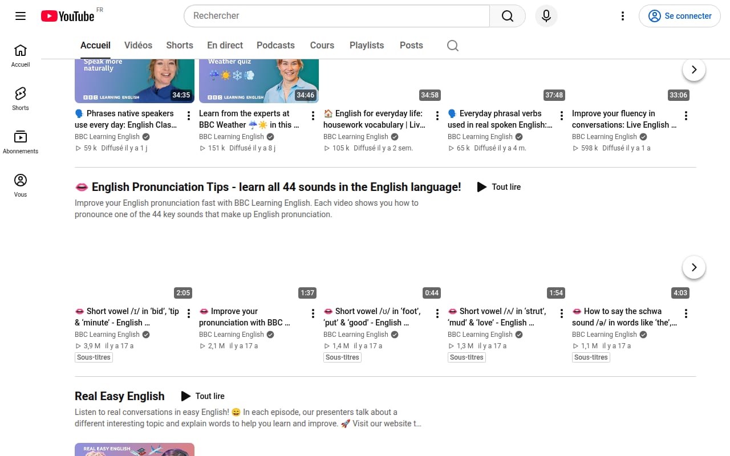The width and height of the screenshot is (730, 456).
Task: Click in the Rechercher search field
Action: 336,16
